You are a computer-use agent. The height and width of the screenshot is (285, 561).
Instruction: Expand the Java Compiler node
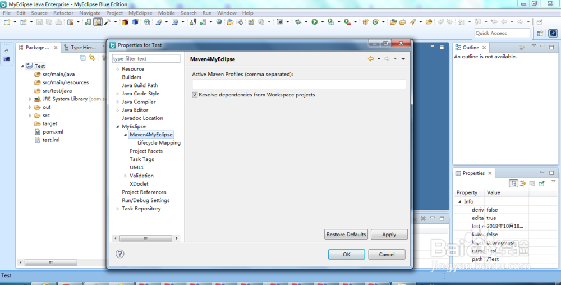point(117,102)
